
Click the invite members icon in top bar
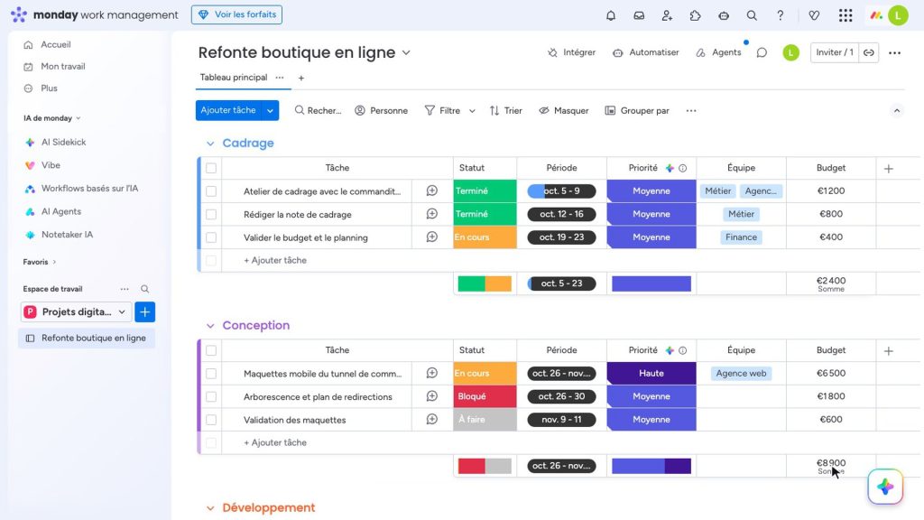pyautogui.click(x=667, y=15)
